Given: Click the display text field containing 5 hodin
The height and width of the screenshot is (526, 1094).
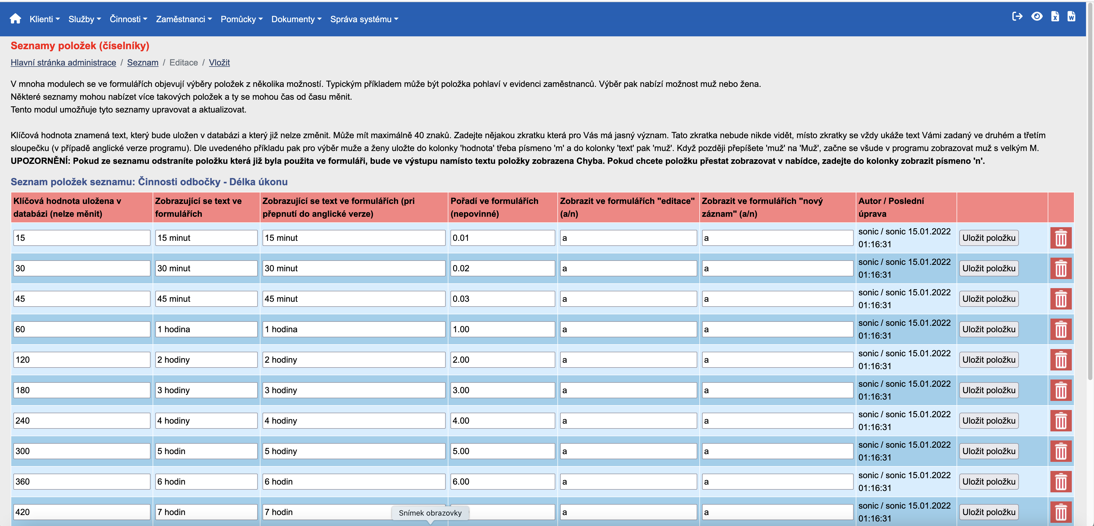Looking at the screenshot, I should pyautogui.click(x=206, y=451).
